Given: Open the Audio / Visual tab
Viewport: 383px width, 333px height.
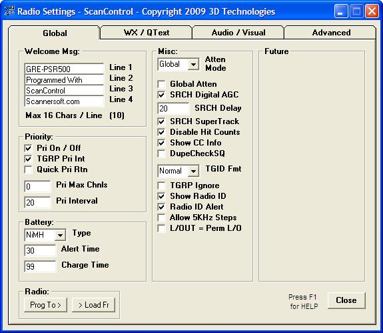Looking at the screenshot, I should [238, 33].
